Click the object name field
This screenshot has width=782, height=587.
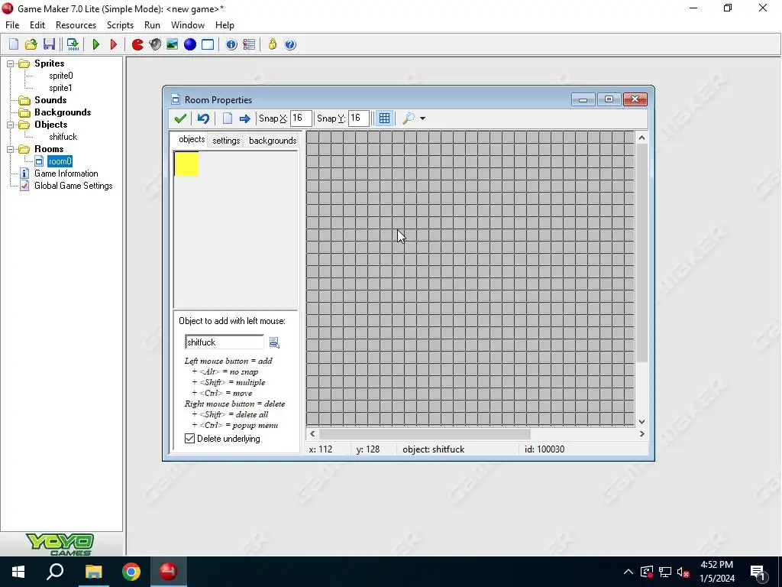click(x=225, y=342)
